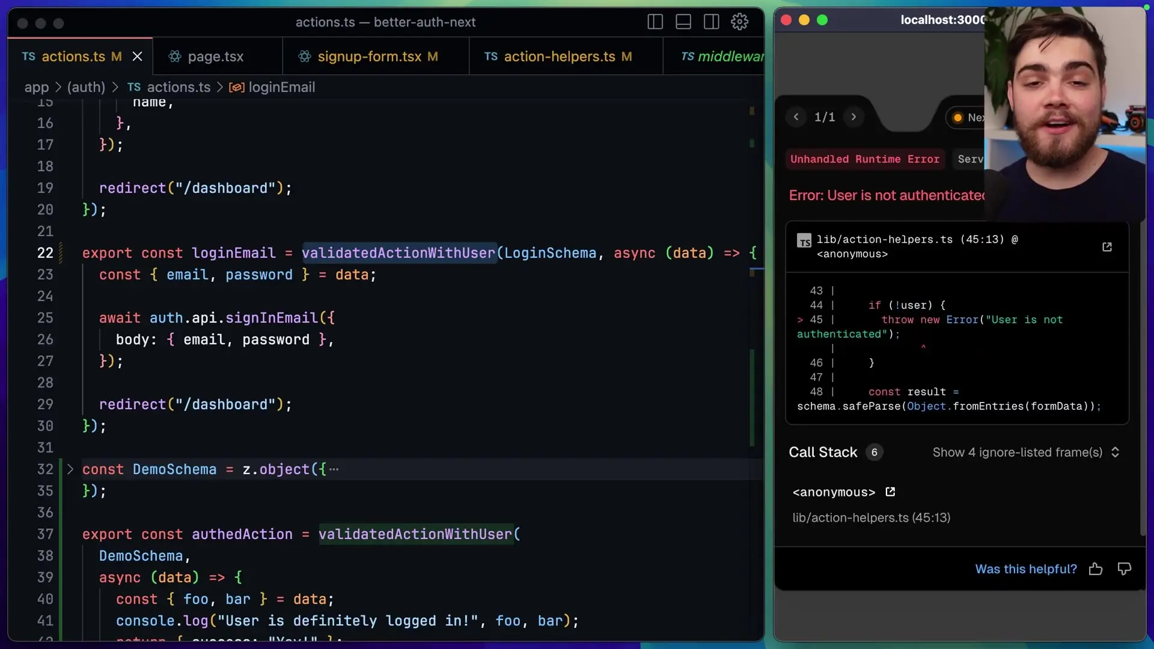Open the middleware tab
This screenshot has height=649, width=1154.
(715, 56)
